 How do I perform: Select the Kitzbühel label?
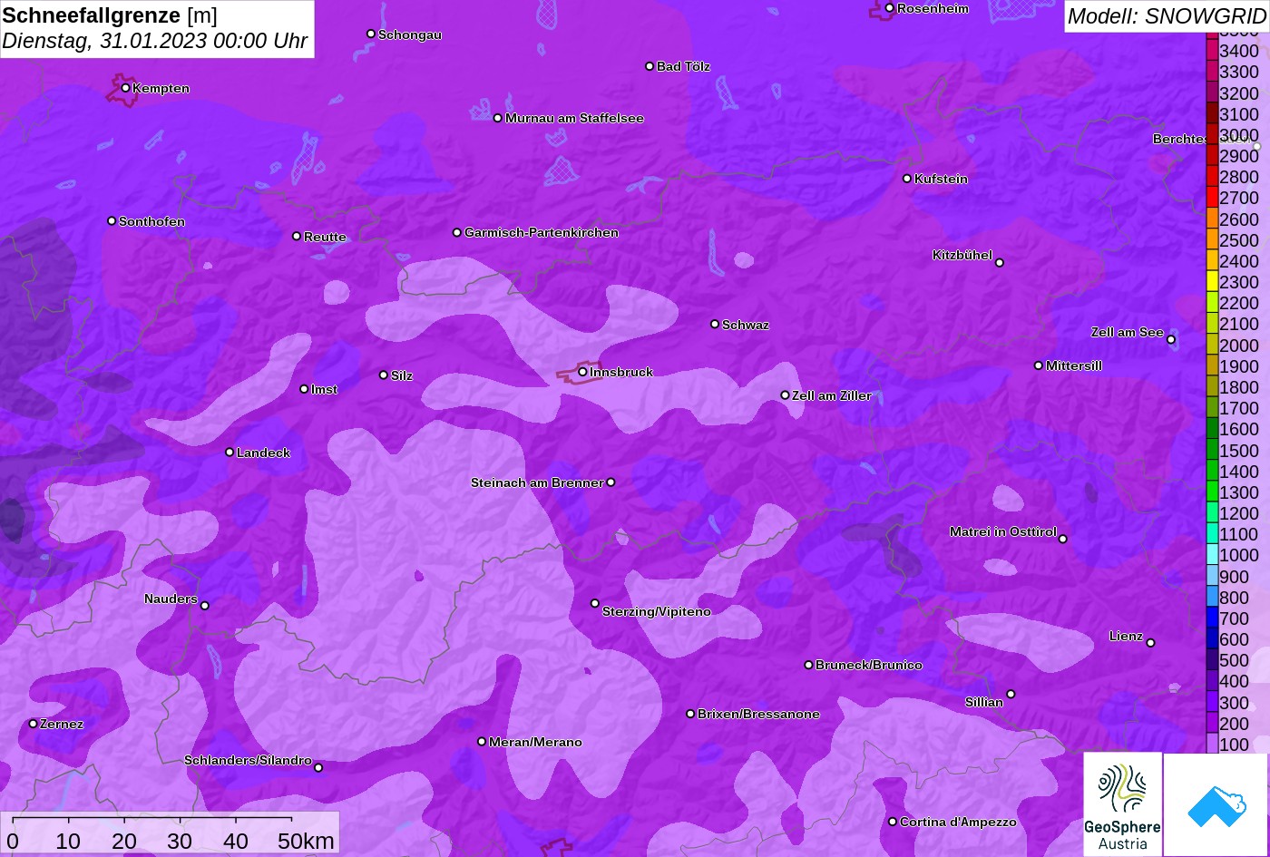[962, 255]
